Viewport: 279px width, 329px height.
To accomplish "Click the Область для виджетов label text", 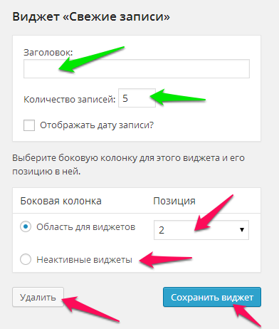I will [x=86, y=227].
